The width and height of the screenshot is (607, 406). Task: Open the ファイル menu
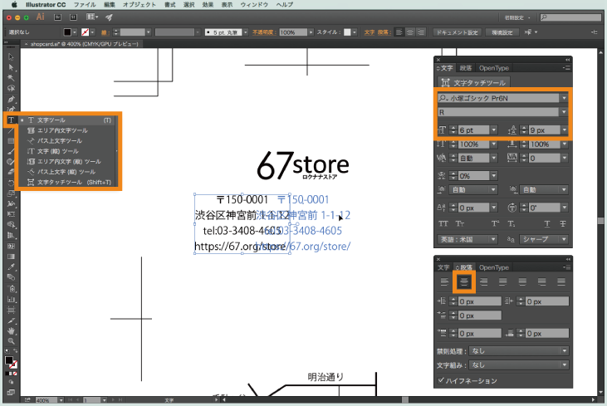[85, 5]
